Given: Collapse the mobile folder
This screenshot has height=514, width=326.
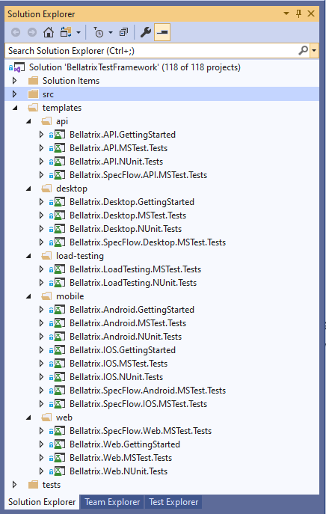Looking at the screenshot, I should click(x=28, y=296).
